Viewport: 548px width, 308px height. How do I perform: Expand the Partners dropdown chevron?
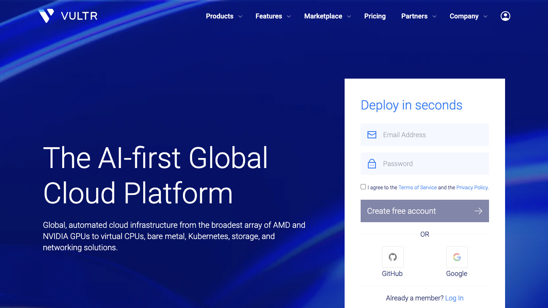[434, 16]
